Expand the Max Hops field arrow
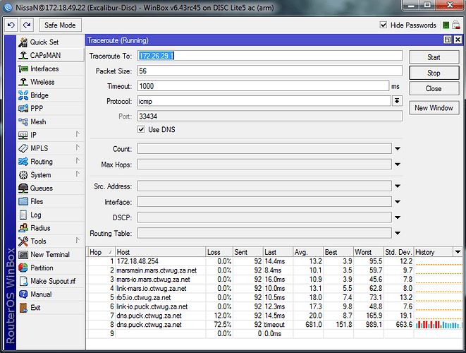Screen dimensions: 466x353 (x=397, y=164)
